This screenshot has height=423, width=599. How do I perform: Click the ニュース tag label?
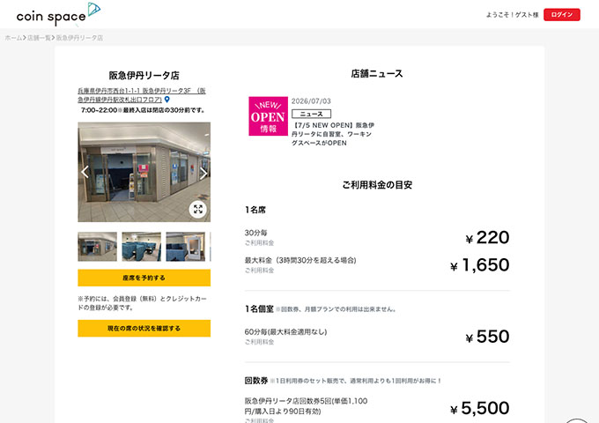click(311, 114)
